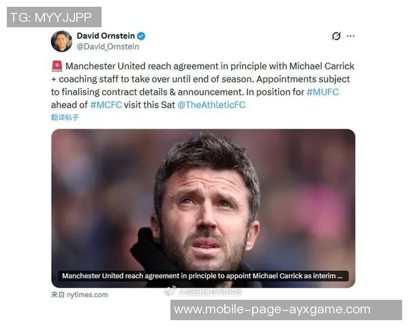Open the #MCFC hashtag
Viewport: 409px width, 327px height.
pos(106,105)
